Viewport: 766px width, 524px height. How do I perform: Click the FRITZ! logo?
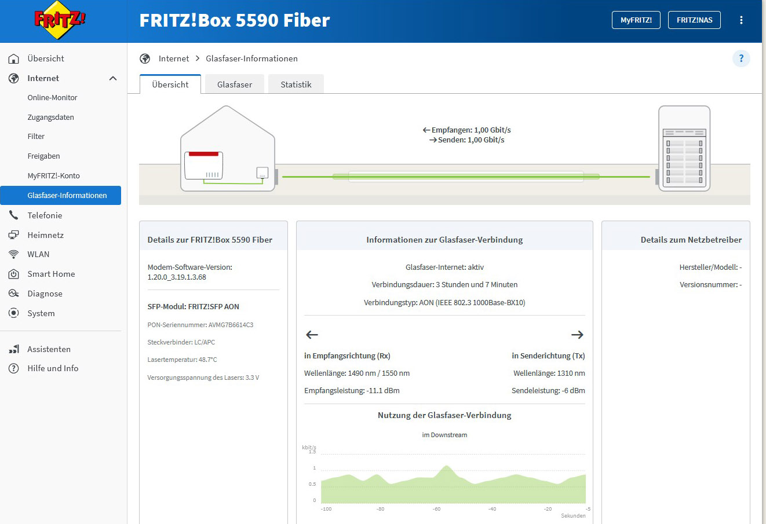[x=60, y=20]
